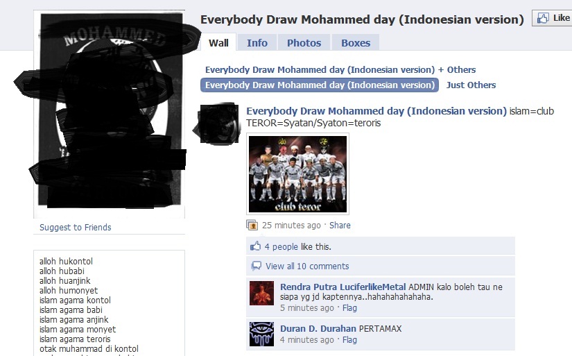Image resolution: width=572 pixels, height=356 pixels.
Task: Open the posted team photo thumbnail
Action: click(297, 173)
